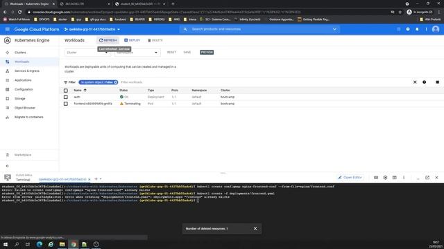The image size is (444, 249).
Task: Open the filter help icon
Action: [424, 82]
